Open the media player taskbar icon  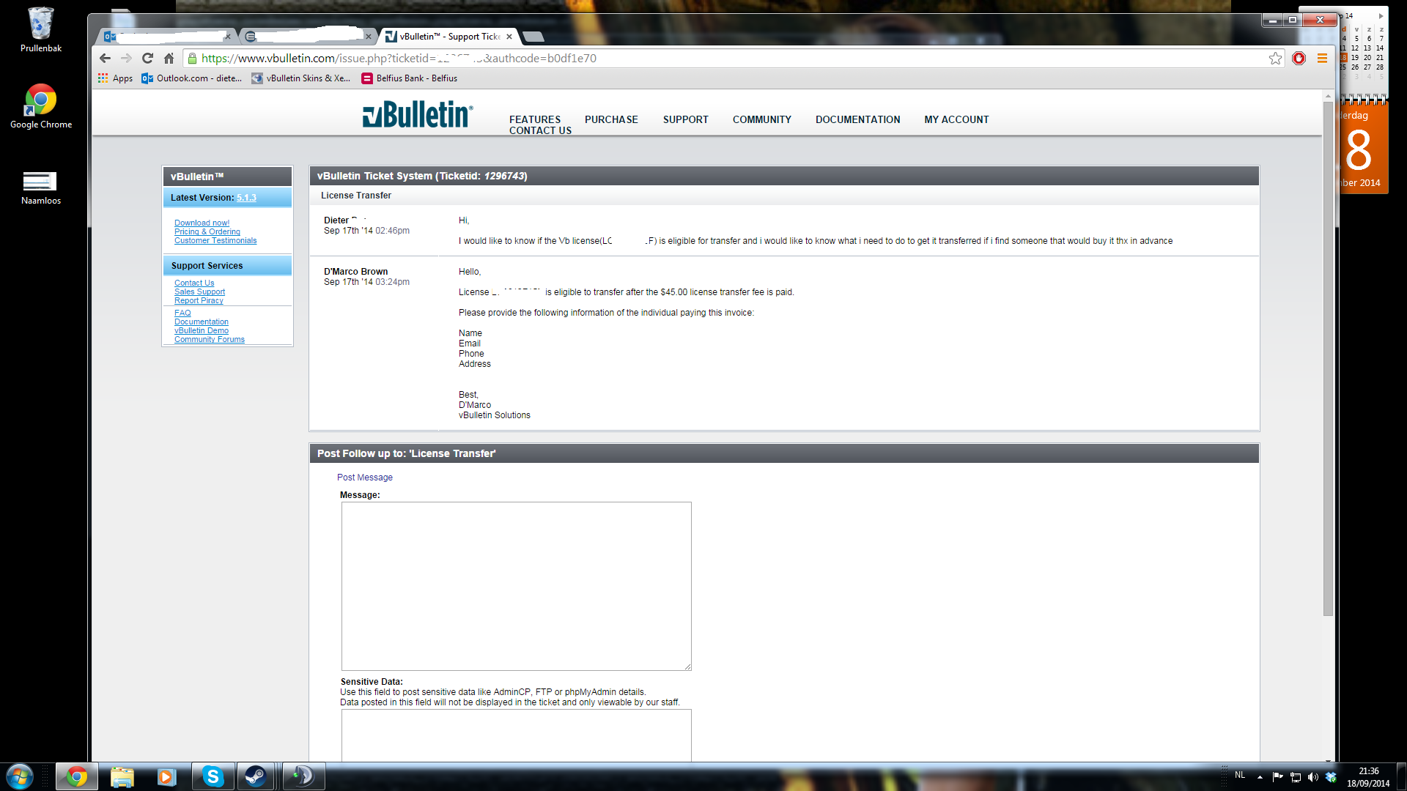point(167,776)
